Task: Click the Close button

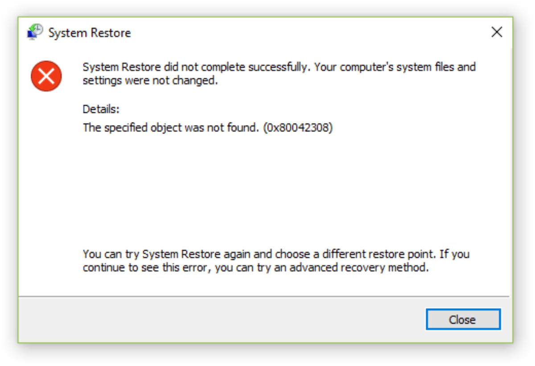Action: [464, 319]
